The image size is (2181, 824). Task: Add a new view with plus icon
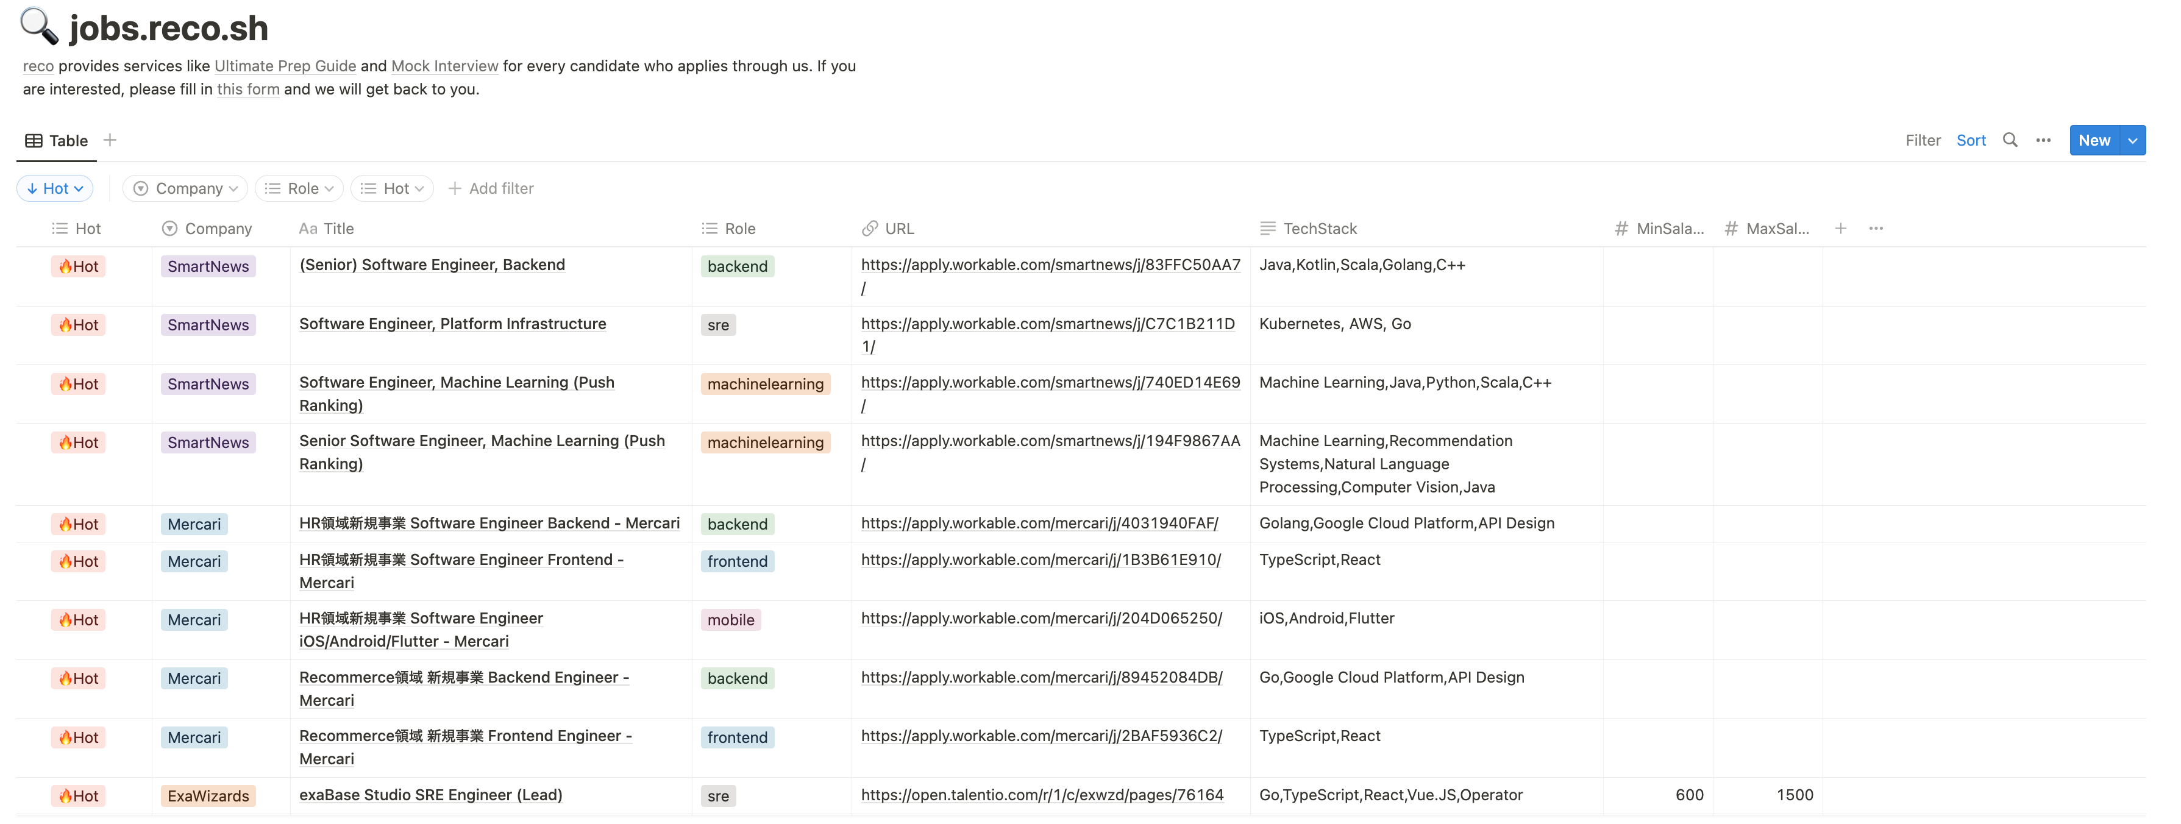[x=110, y=141]
